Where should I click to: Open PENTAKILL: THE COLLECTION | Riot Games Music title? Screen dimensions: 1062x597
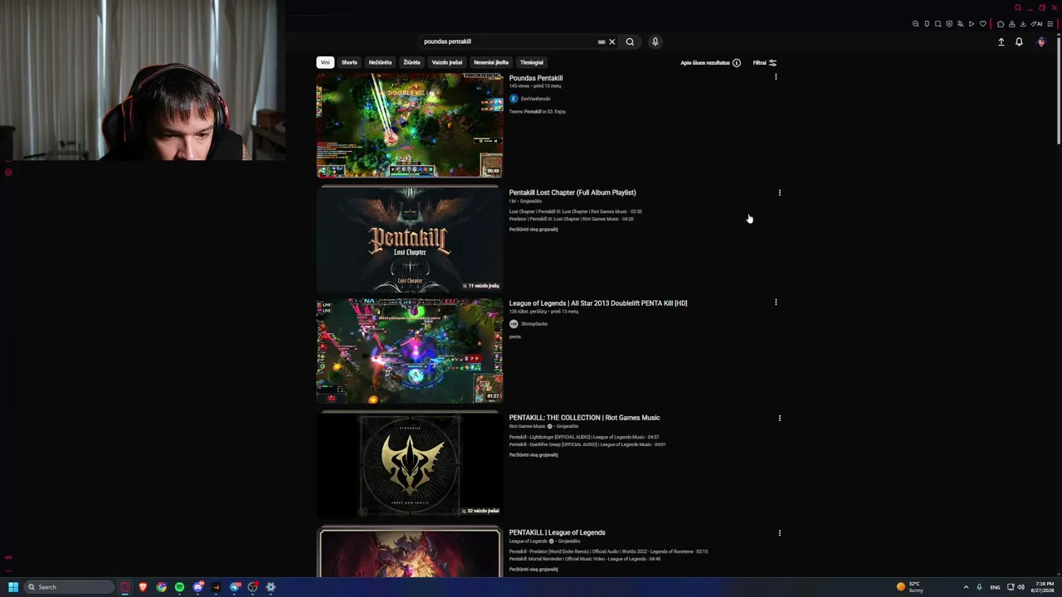[585, 418]
